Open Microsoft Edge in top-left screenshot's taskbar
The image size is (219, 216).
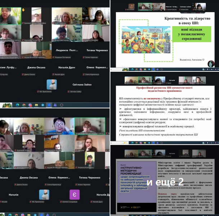(17, 105)
